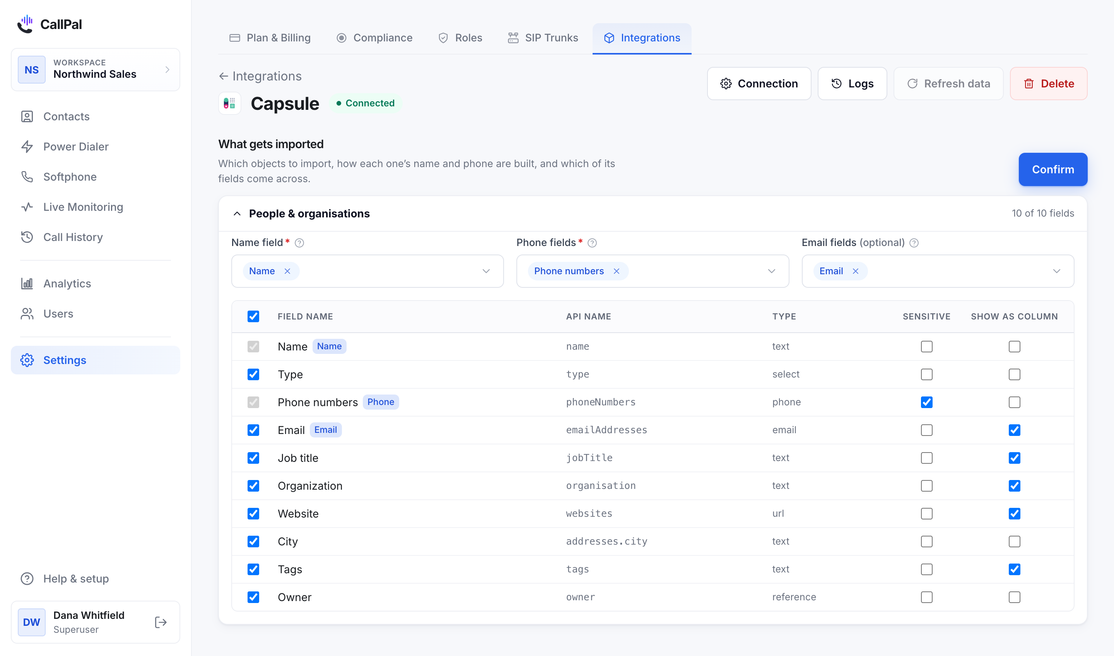The width and height of the screenshot is (1114, 656).
Task: Open Live Monitoring
Action: [x=96, y=207]
